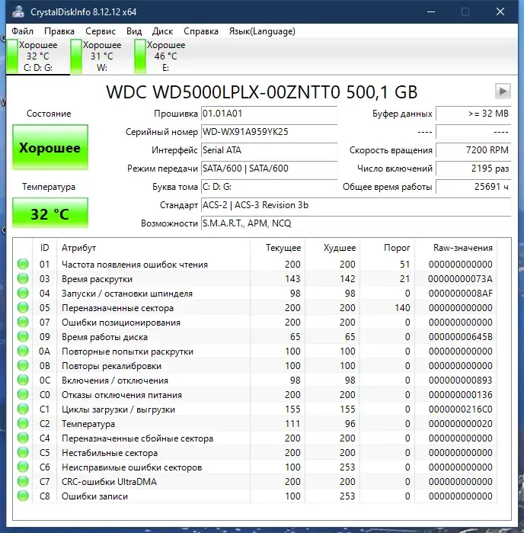Viewport: 524px width, 533px height.
Task: Click status dot for Ошибки записи row
Action: [23, 496]
